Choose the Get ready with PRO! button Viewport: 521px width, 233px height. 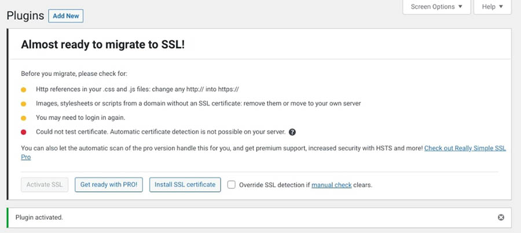(x=109, y=185)
